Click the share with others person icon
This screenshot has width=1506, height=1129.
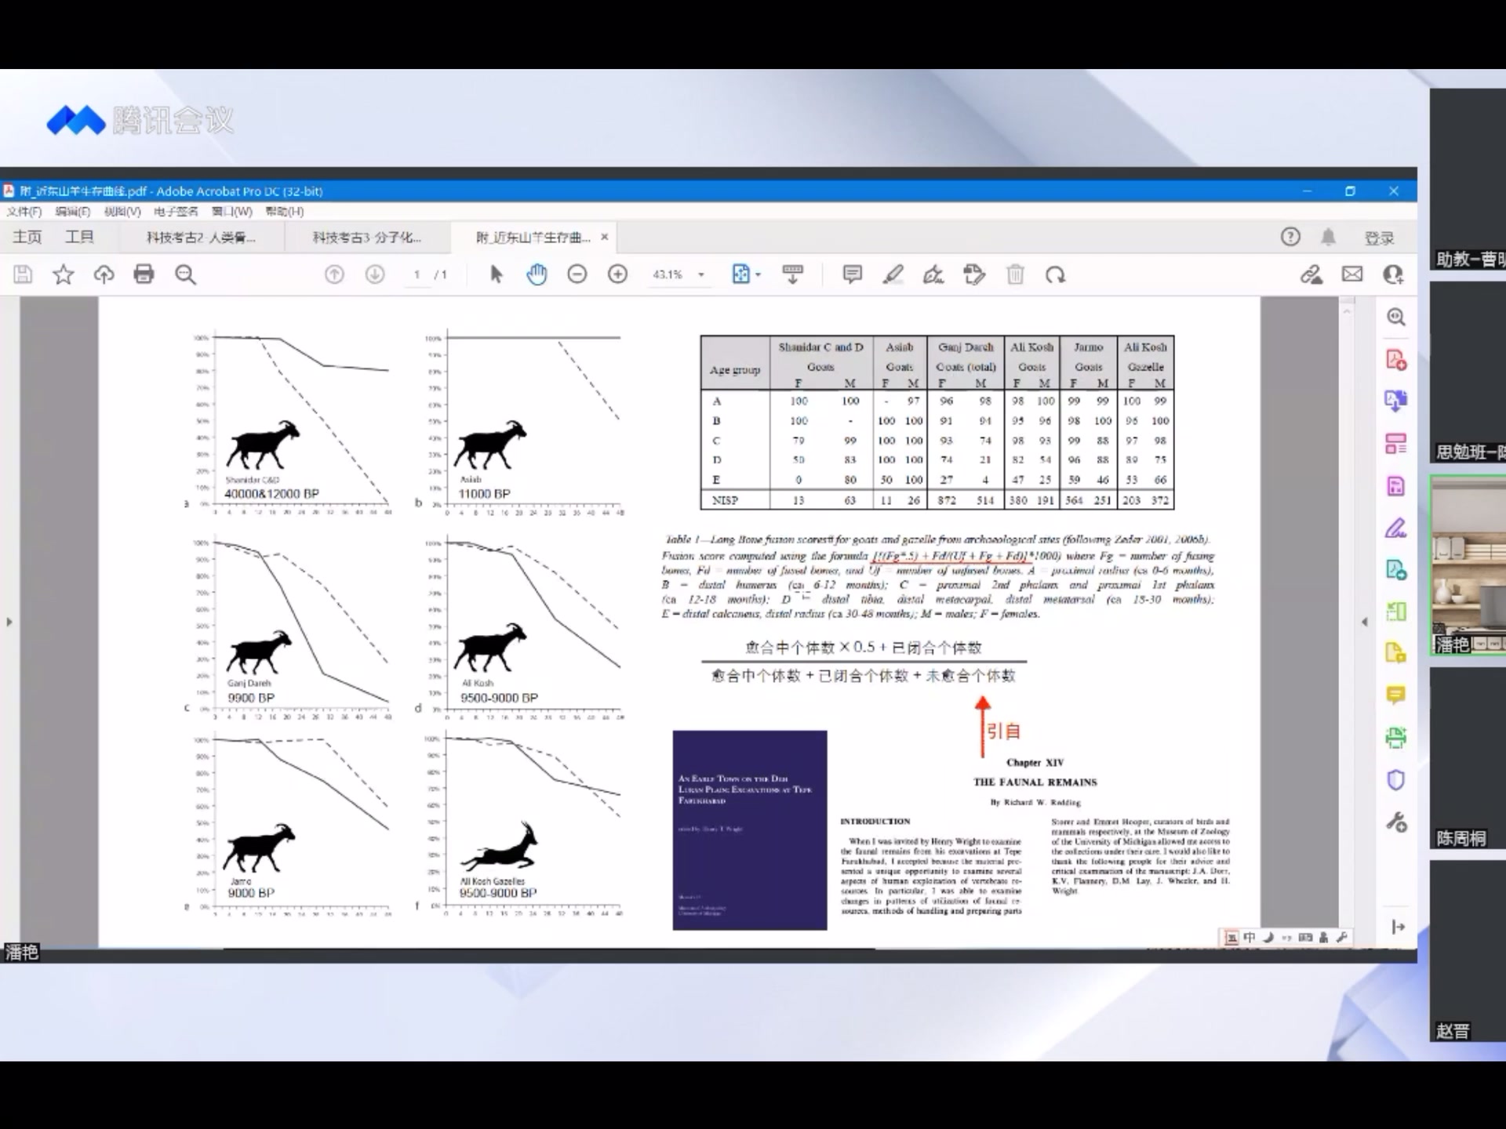(1393, 274)
